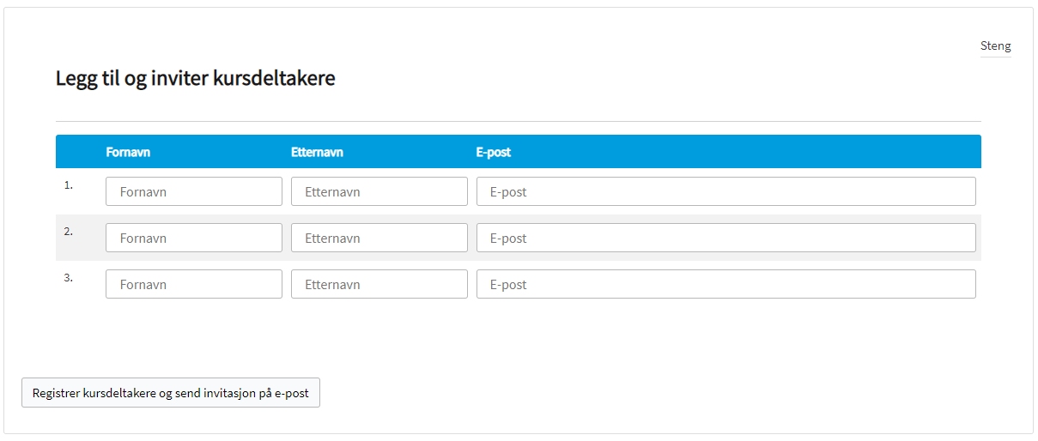Click the E-post column header

[493, 152]
